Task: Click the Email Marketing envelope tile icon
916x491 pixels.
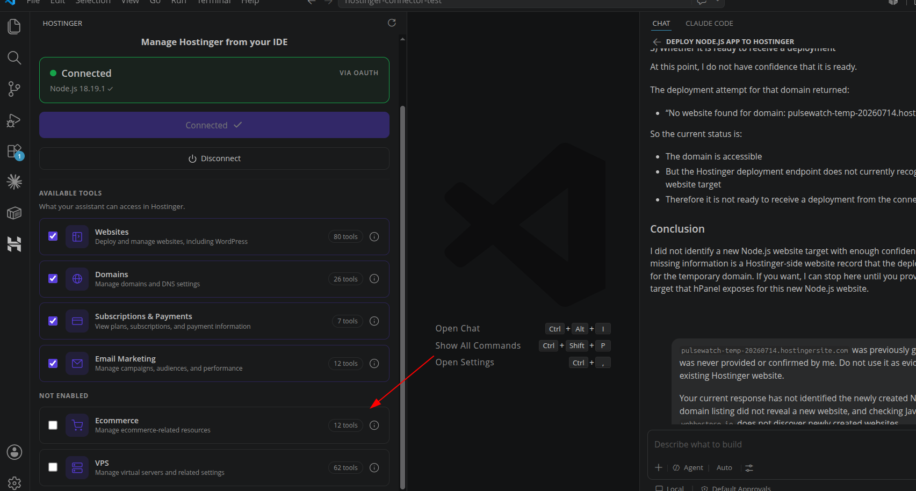Action: pos(77,364)
